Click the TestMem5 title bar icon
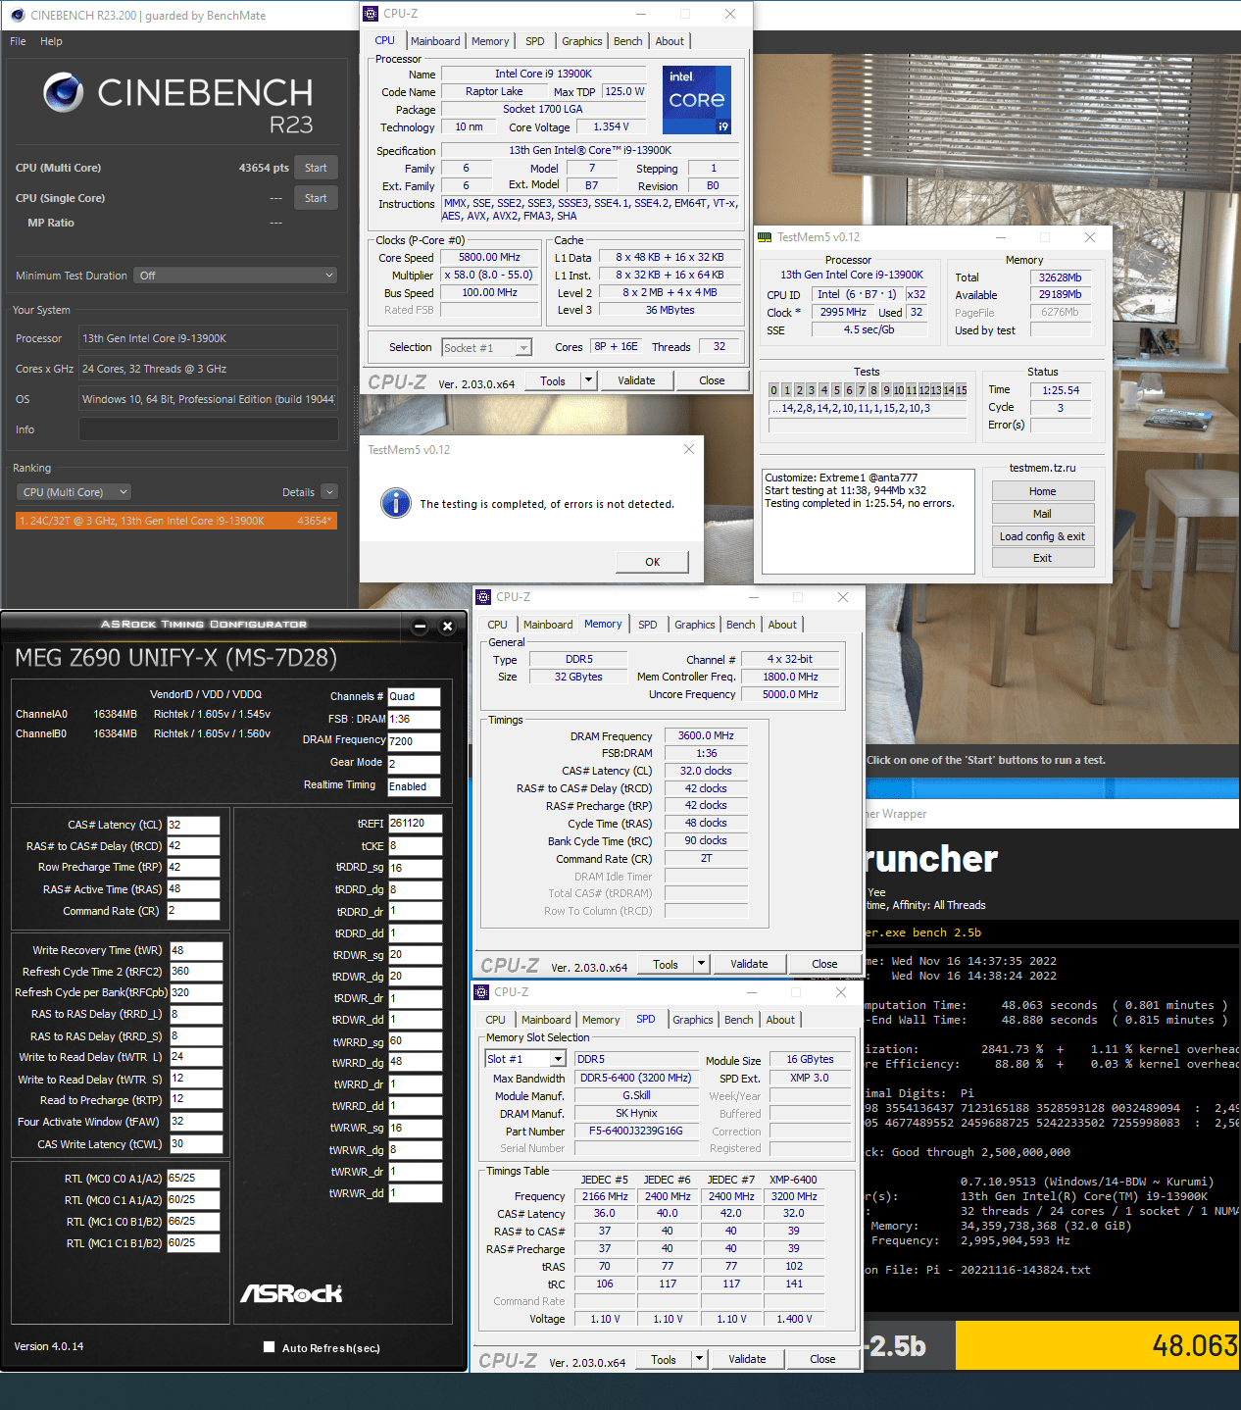Image resolution: width=1241 pixels, height=1410 pixels. click(765, 237)
